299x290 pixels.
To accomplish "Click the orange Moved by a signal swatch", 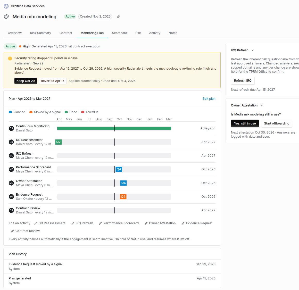I will tap(31, 112).
